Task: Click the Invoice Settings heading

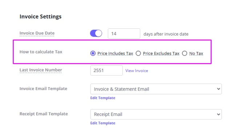Action: pyautogui.click(x=40, y=17)
